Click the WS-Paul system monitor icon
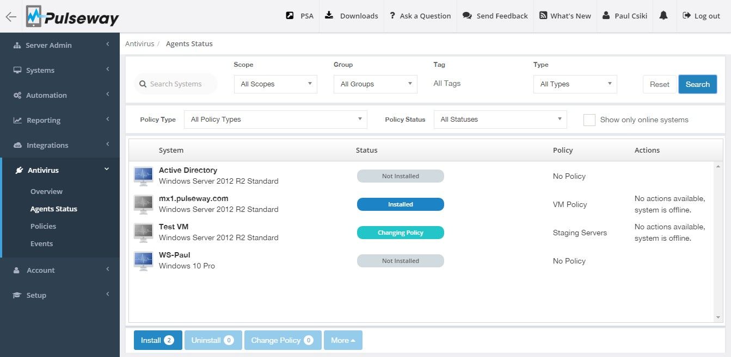 coord(143,261)
